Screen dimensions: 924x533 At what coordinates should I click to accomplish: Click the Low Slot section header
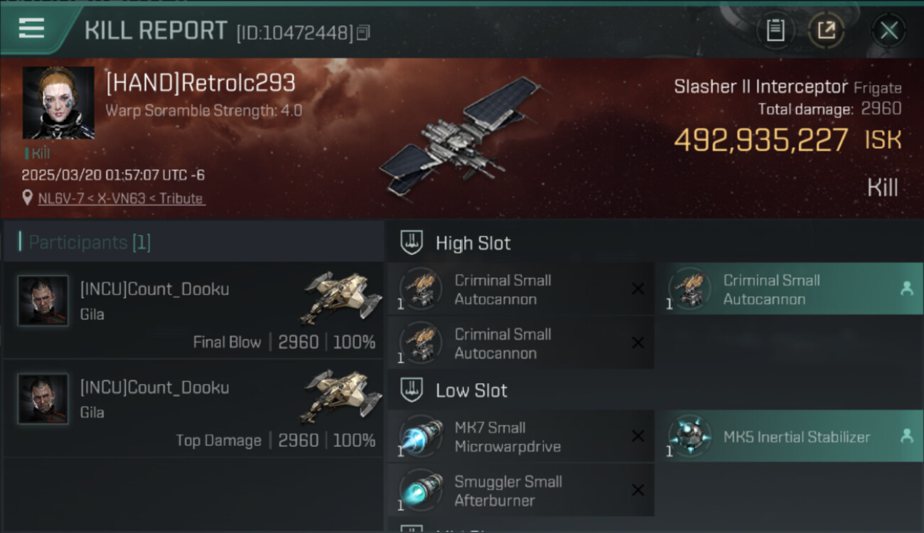coord(454,390)
